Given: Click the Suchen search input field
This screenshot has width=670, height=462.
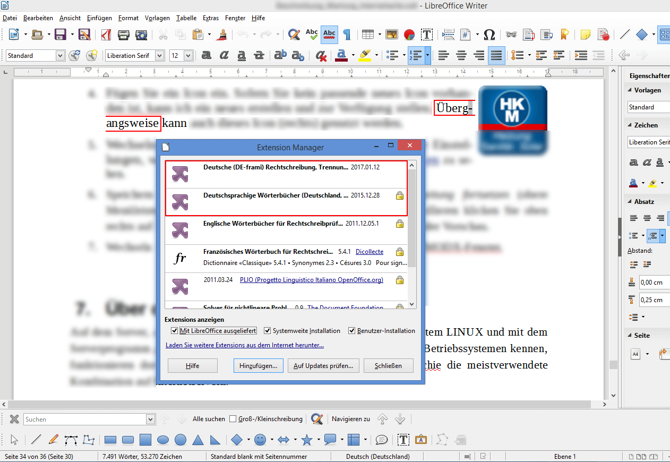Looking at the screenshot, I should click(x=84, y=420).
